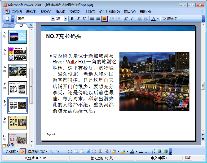Select slide 6 thumbnail
This screenshot has height=163, width=207.
click(17, 71)
